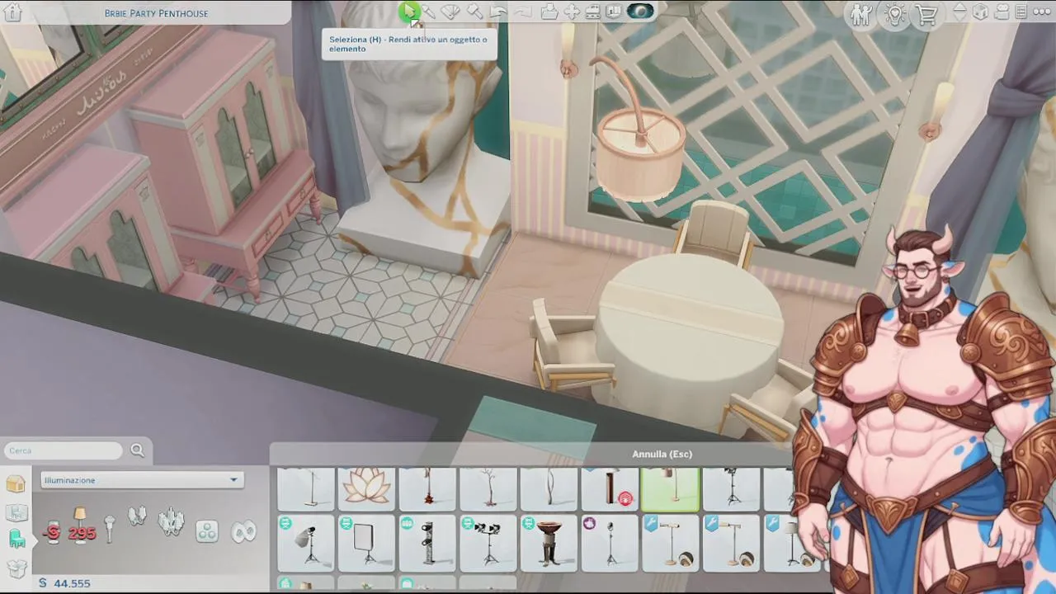Select the sledgehammer demolish tool
Screen dimensions: 1056x594
click(x=474, y=12)
